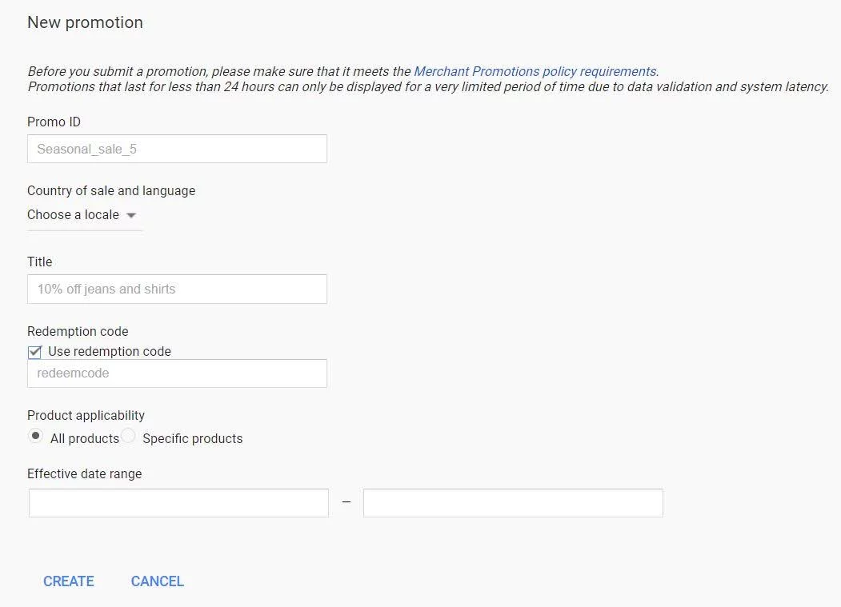Screen dimensions: 841x607
Task: Uncheck the Use redemption code checkbox
Action: click(34, 352)
